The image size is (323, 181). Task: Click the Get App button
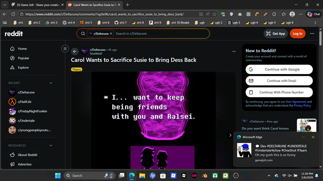[276, 34]
